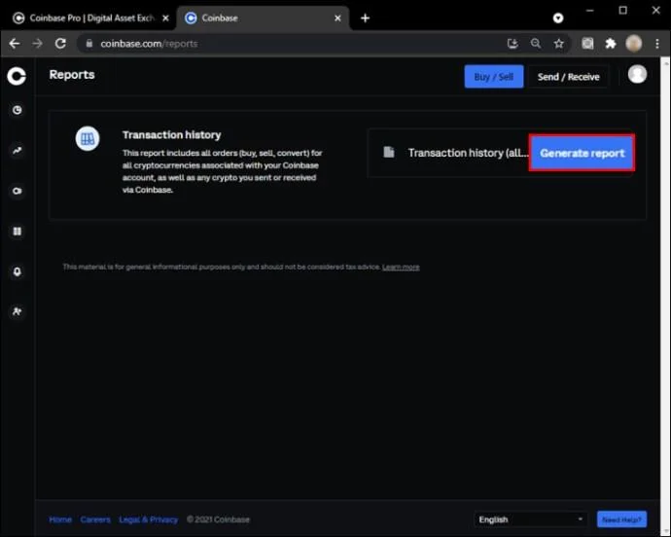Reload the Coinbase reports page
This screenshot has height=537, width=671.
[60, 43]
